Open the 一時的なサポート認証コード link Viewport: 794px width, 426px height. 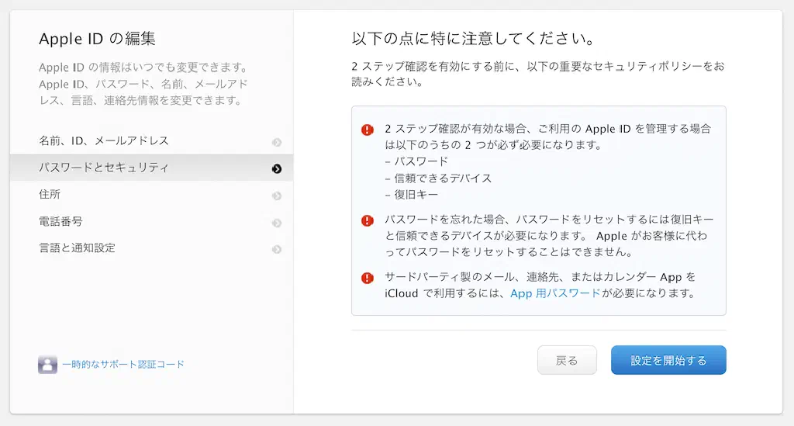tap(123, 364)
